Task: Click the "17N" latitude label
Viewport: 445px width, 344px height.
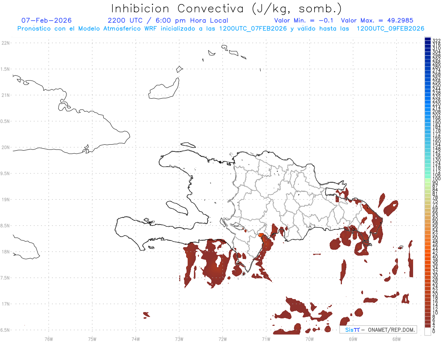Action: (x=5, y=304)
